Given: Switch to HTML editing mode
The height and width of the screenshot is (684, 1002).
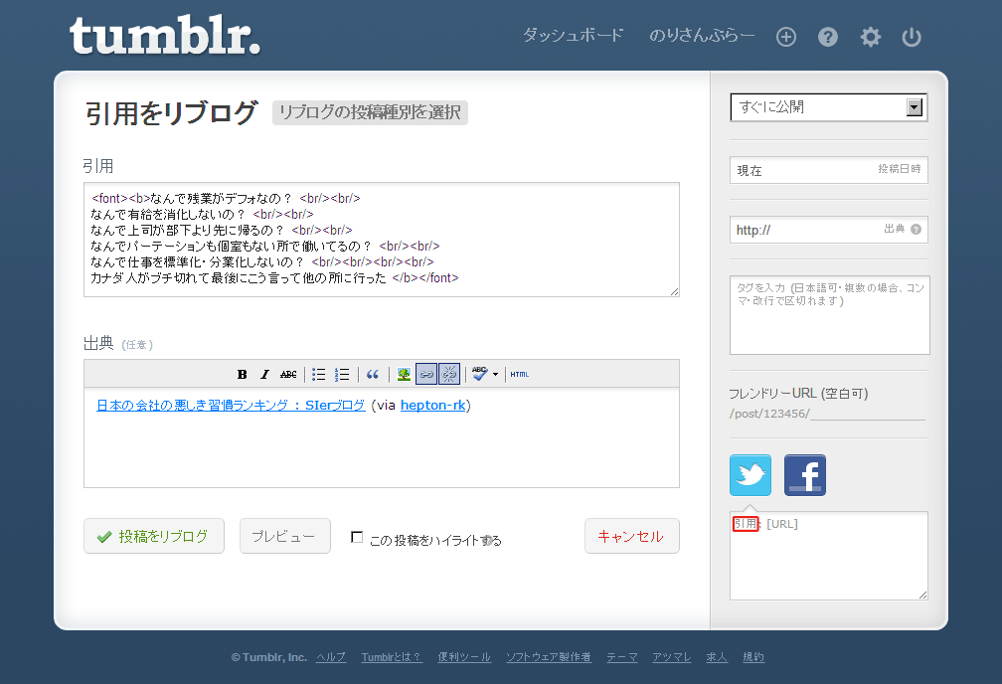Looking at the screenshot, I should [520, 374].
